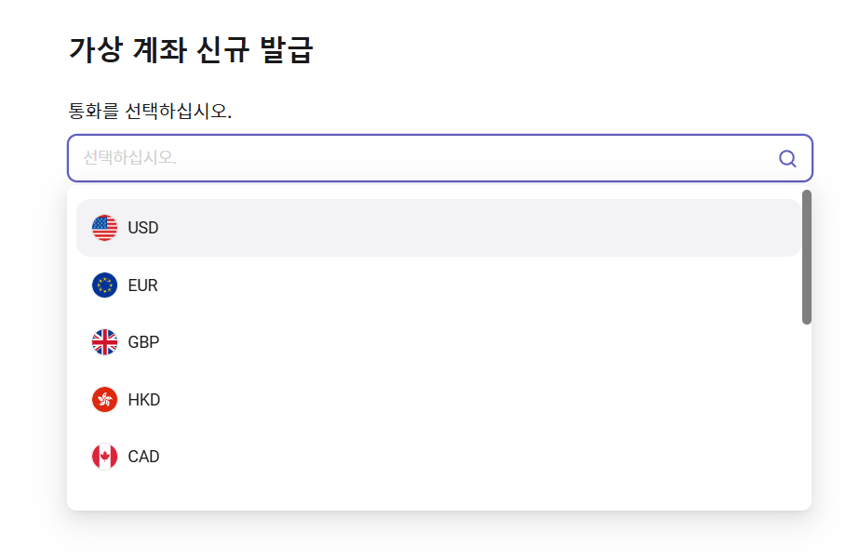The height and width of the screenshot is (558, 859).
Task: Click blank area beneath the CAD option
Action: click(x=438, y=496)
